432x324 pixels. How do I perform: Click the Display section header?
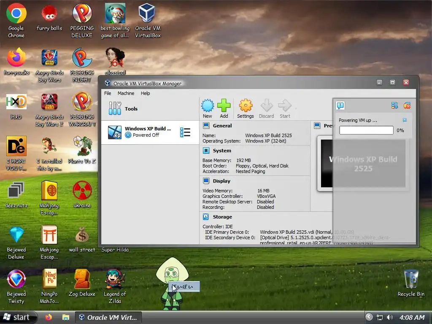pos(221,181)
